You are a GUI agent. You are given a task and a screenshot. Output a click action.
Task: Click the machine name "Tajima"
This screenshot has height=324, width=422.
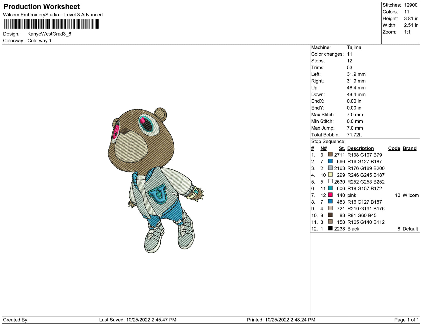[x=354, y=47]
